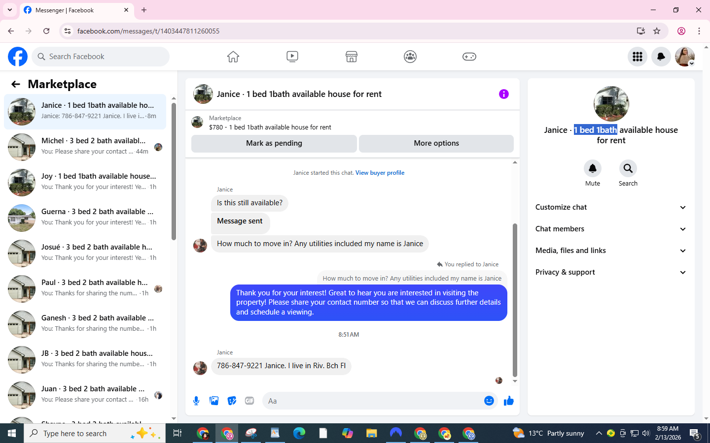The width and height of the screenshot is (710, 443).
Task: Expand Customize chat section
Action: 611,207
